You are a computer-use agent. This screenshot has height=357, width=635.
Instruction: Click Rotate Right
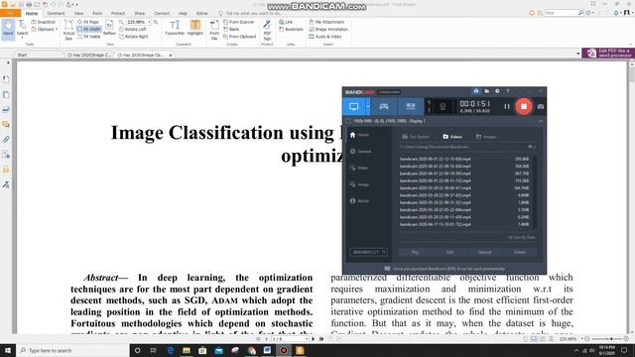point(133,37)
